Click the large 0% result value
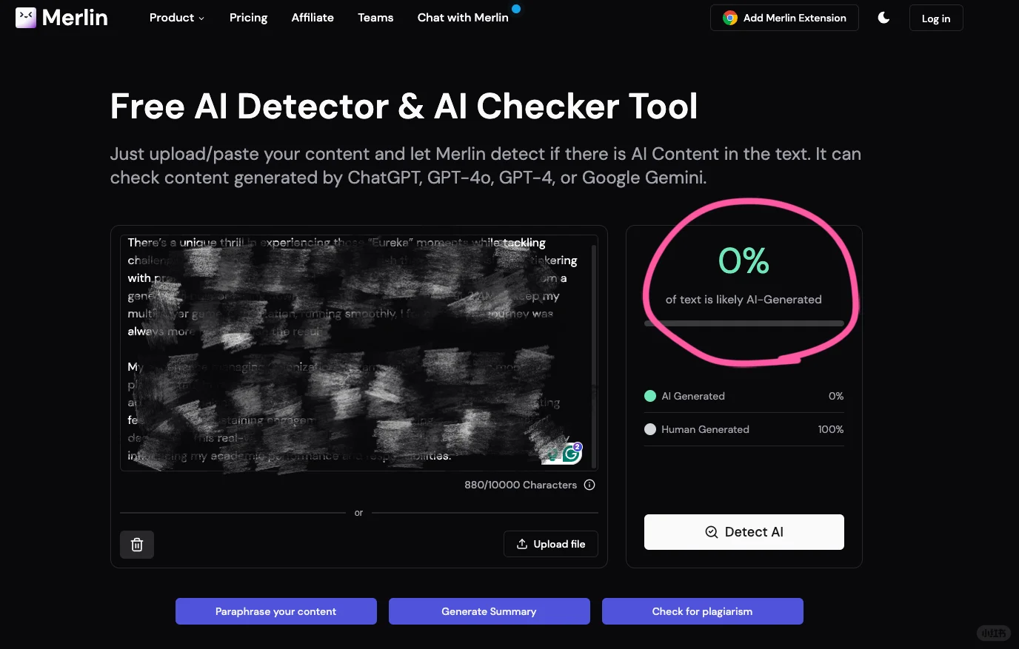 click(744, 260)
